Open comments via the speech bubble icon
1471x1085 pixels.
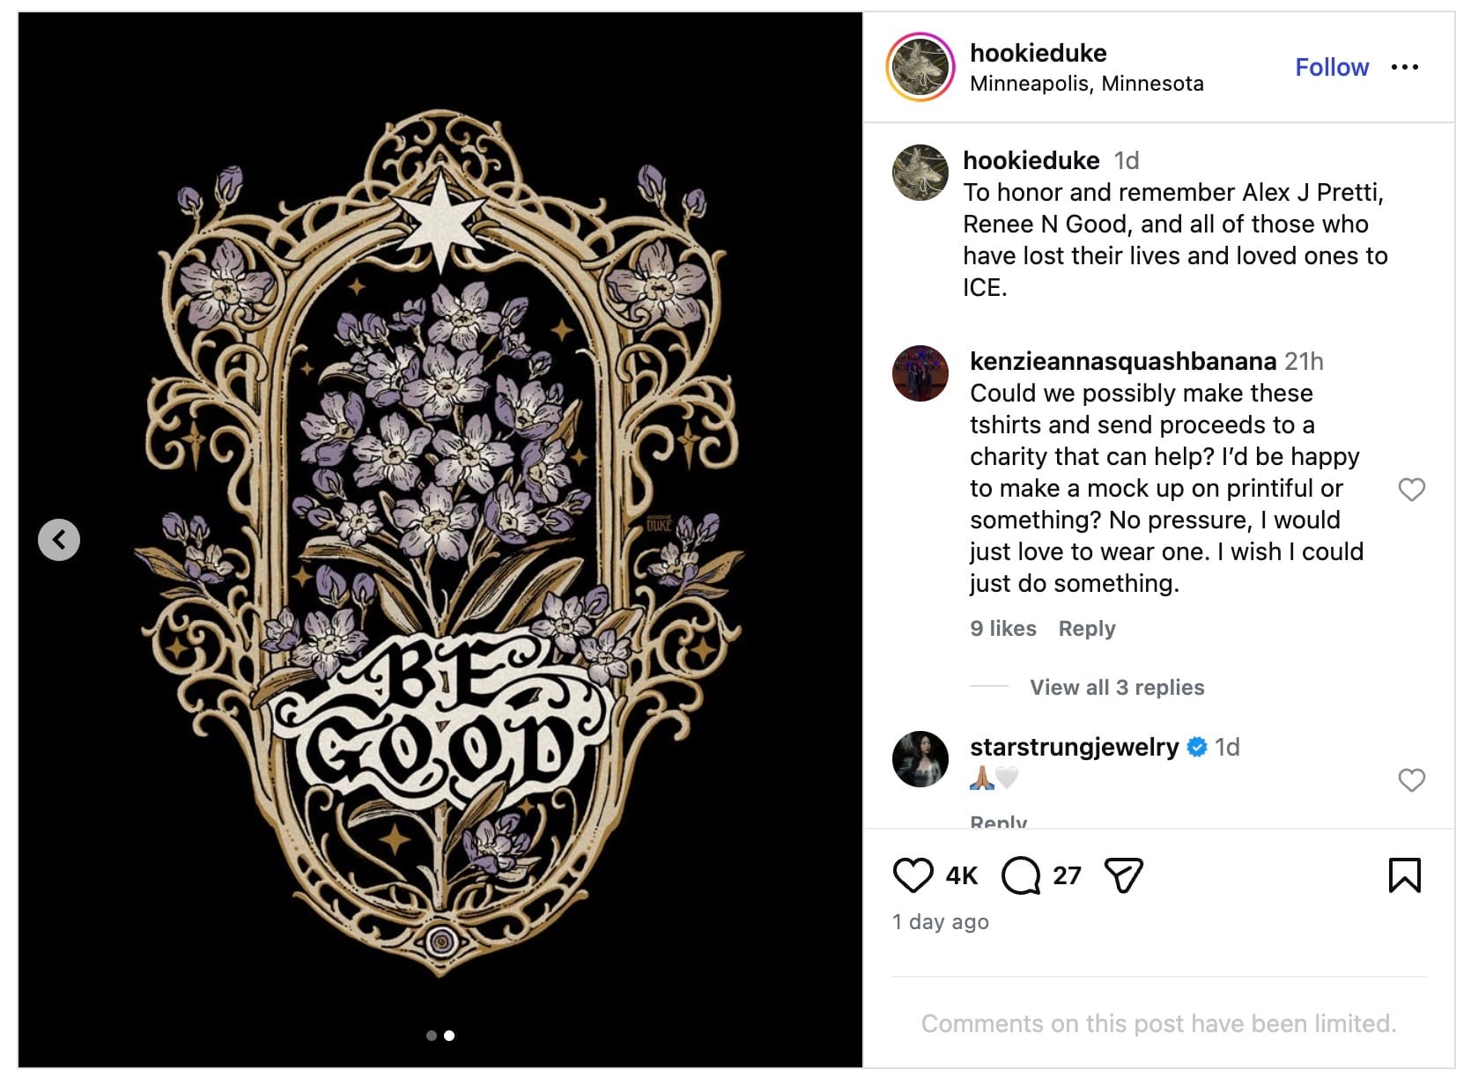(x=1021, y=875)
